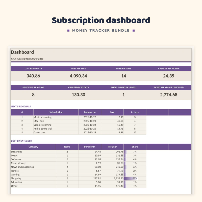
Task: Select the 6.67 Fitness per month value
Action: (90, 171)
